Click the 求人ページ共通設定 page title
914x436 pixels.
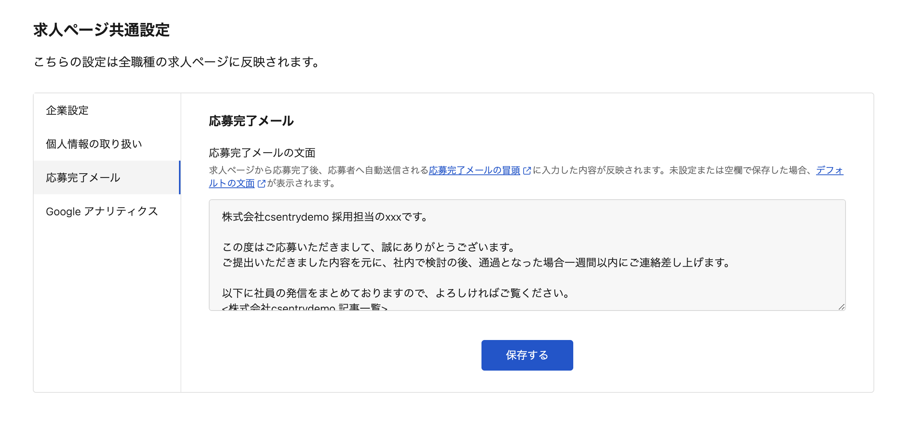click(x=101, y=30)
